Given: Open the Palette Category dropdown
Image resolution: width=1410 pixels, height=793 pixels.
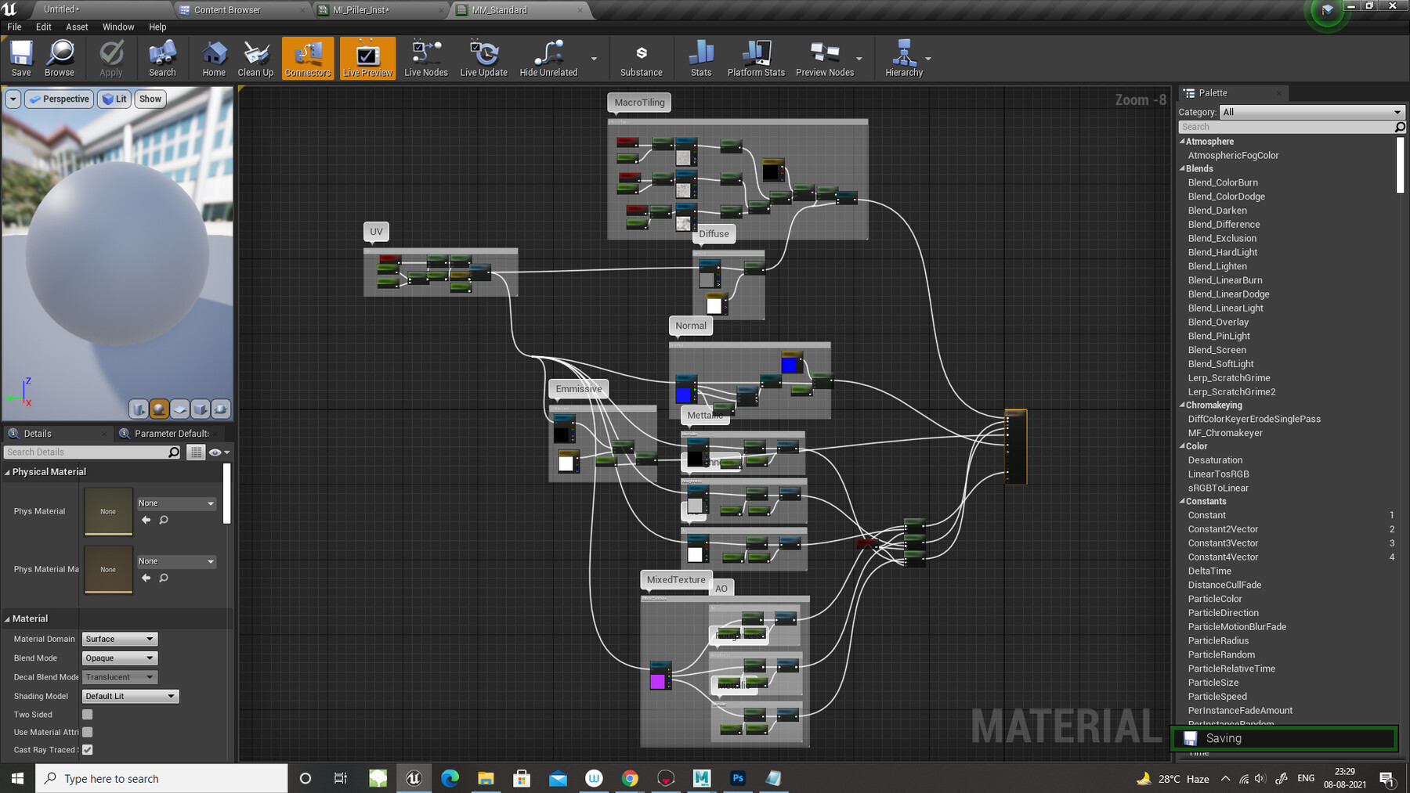Looking at the screenshot, I should click(1311, 112).
